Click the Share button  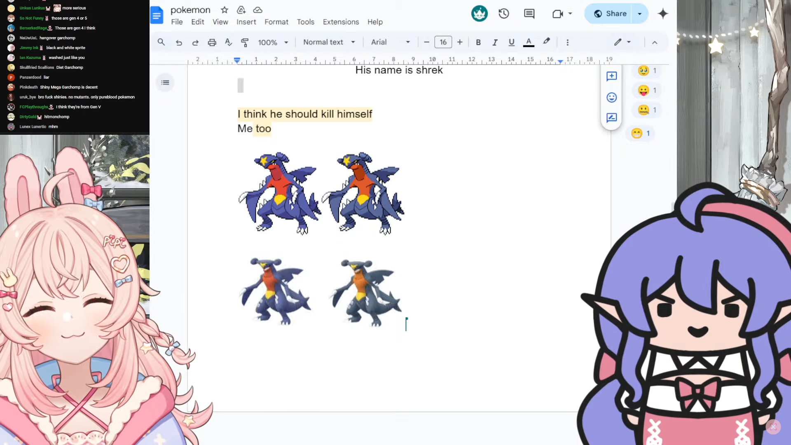coord(610,14)
